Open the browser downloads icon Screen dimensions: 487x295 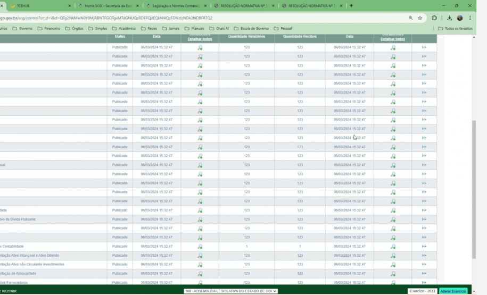coord(449,18)
